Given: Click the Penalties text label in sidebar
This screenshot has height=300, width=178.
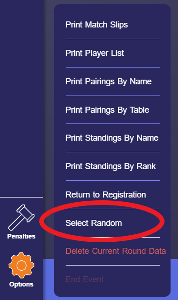Looking at the screenshot, I should 21,236.
